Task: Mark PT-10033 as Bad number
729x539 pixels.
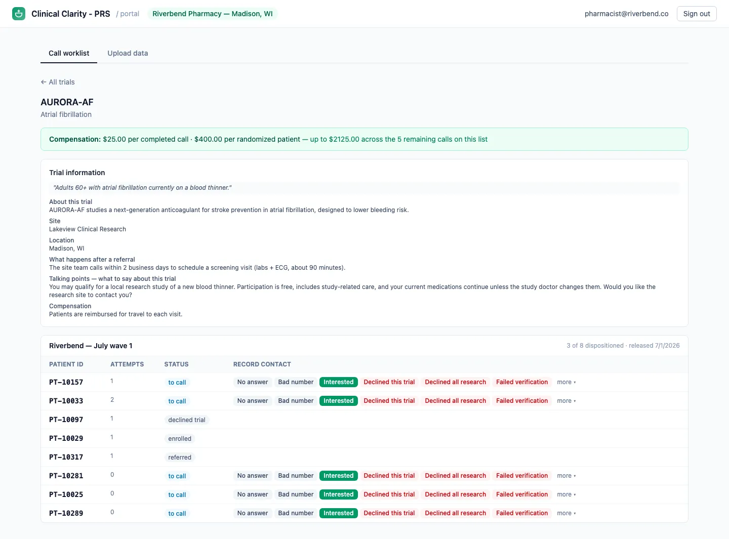Action: point(296,401)
